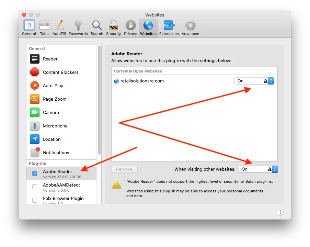Click the Content Blockers label
This screenshot has height=247, width=310.
[x=61, y=72]
